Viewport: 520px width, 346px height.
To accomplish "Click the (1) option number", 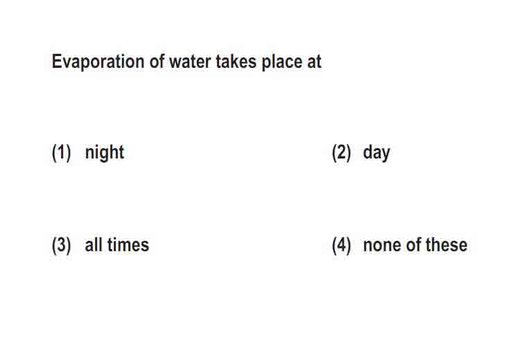I will coord(61,153).
